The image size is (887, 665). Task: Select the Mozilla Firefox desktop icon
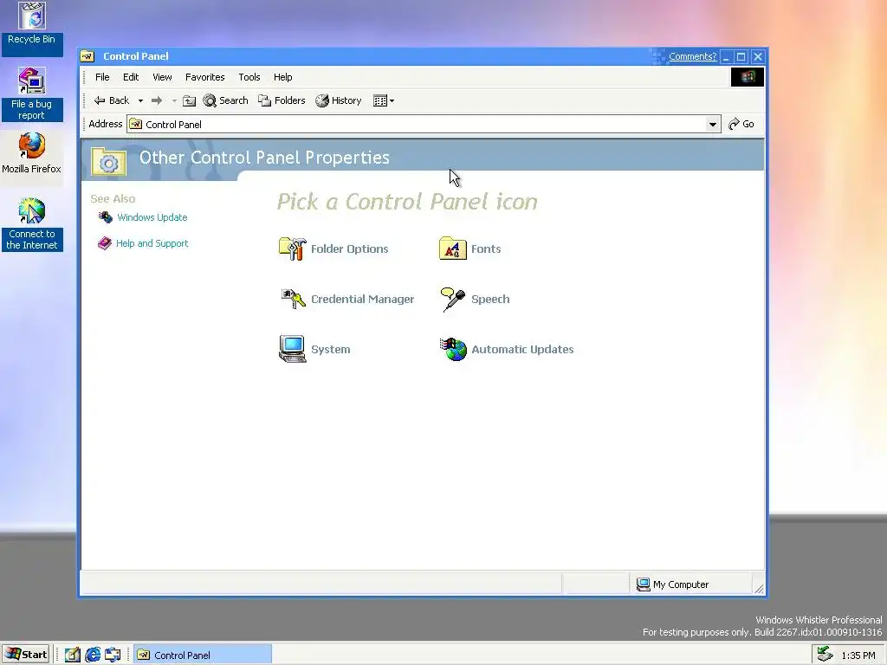click(32, 154)
